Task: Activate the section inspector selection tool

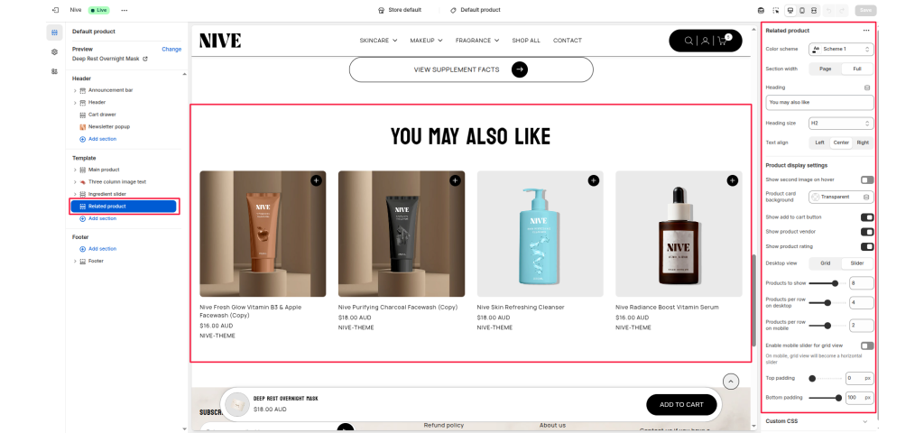Action: tap(775, 10)
